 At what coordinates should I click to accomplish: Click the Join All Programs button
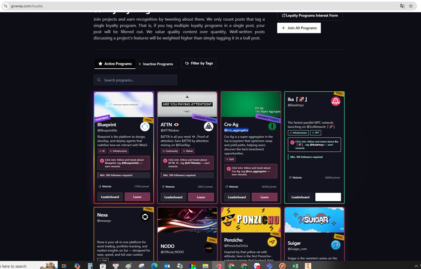click(299, 28)
